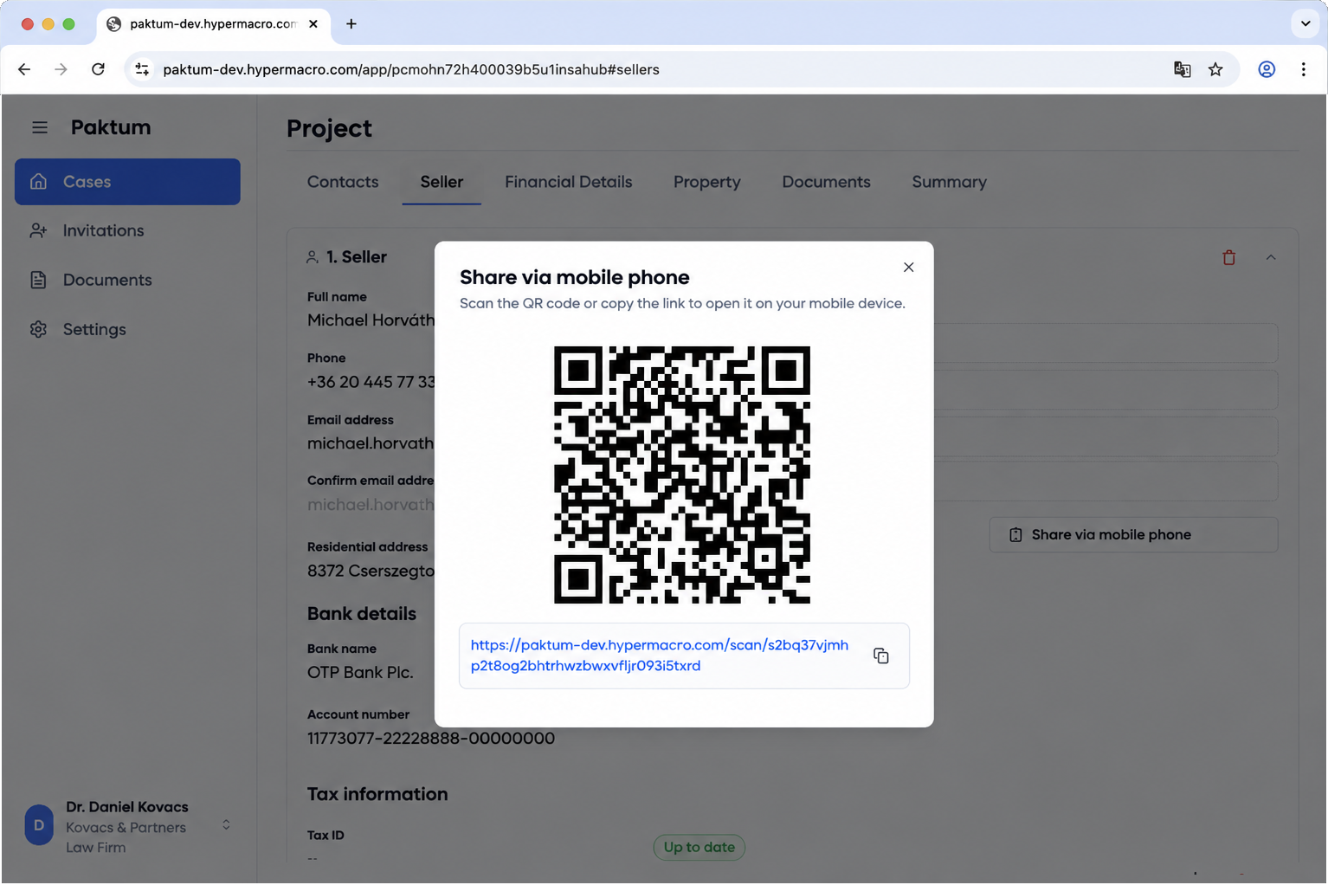Click the D user avatar

point(39,826)
